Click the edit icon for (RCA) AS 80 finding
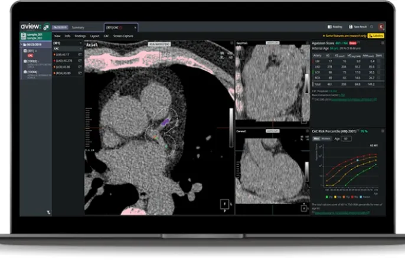 coord(80,73)
